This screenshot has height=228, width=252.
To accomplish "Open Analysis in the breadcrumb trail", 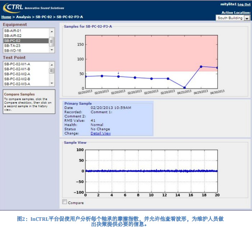I will coord(23,17).
